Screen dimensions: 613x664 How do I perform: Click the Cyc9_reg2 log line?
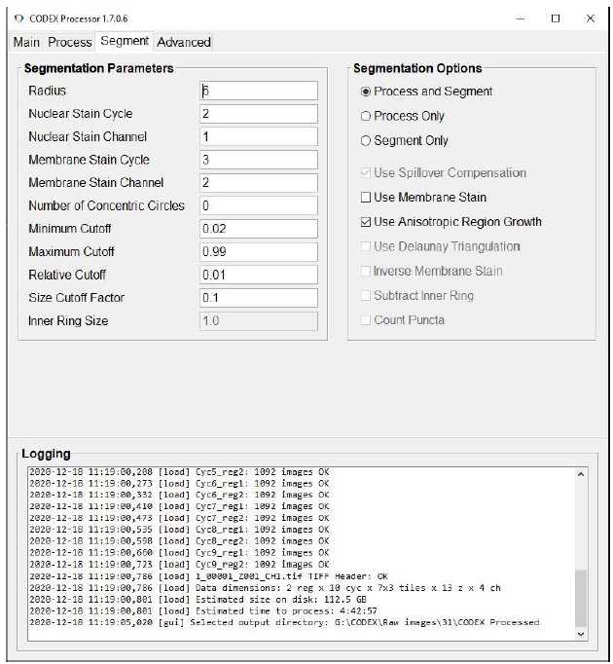coord(179,565)
